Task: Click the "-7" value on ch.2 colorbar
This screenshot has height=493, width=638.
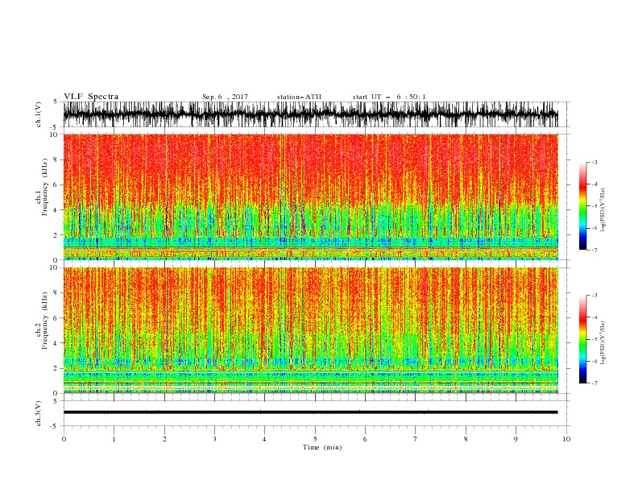Action: point(594,383)
